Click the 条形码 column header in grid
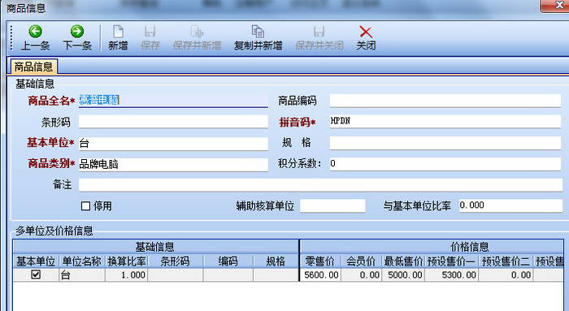The height and width of the screenshot is (311, 569). [x=176, y=261]
